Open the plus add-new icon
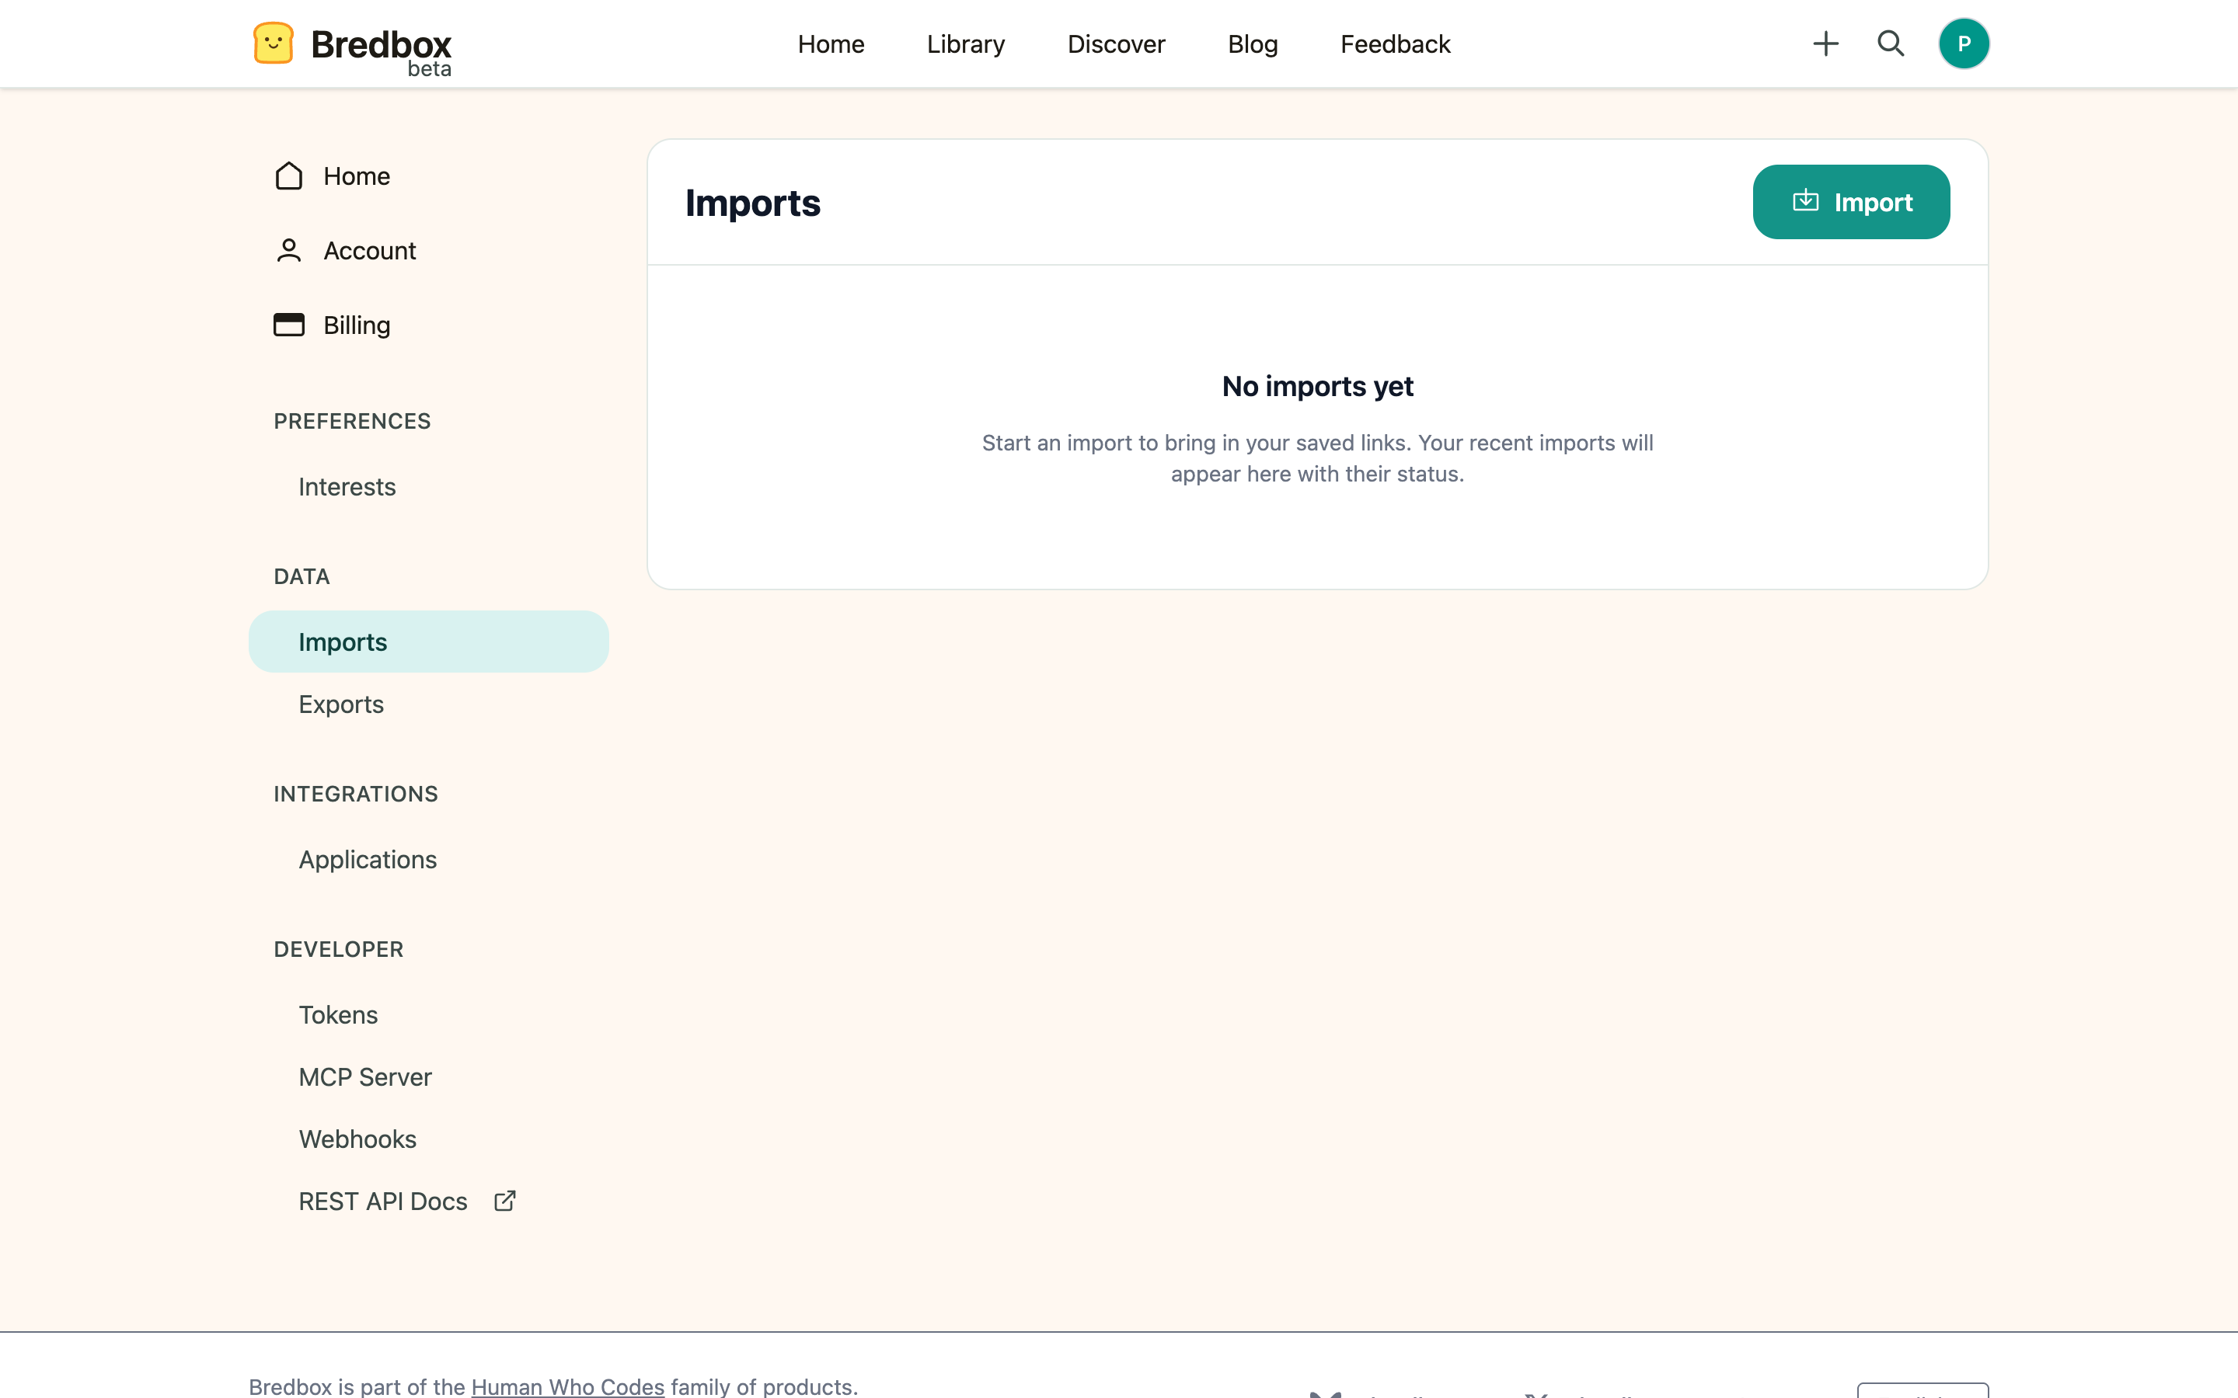Image resolution: width=2238 pixels, height=1398 pixels. [x=1825, y=43]
